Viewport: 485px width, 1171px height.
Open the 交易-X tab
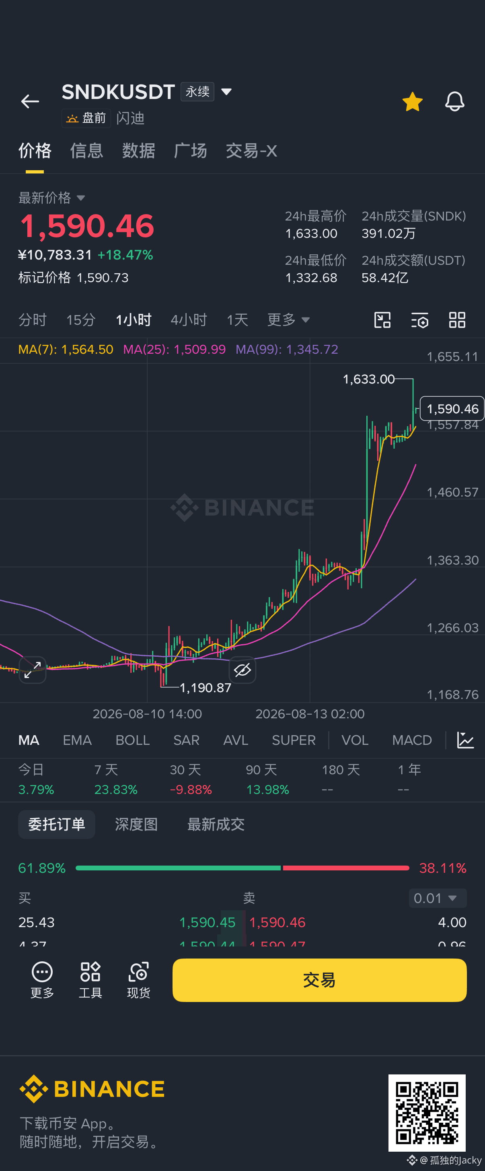(x=251, y=150)
